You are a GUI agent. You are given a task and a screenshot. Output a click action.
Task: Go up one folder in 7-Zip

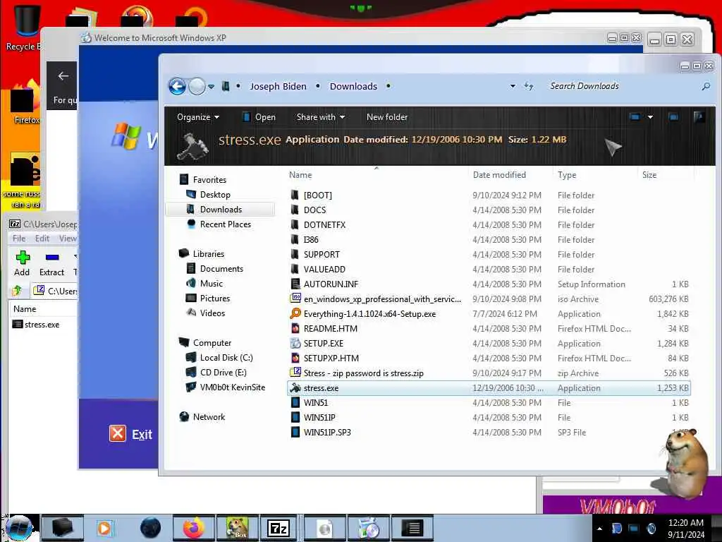(x=18, y=291)
